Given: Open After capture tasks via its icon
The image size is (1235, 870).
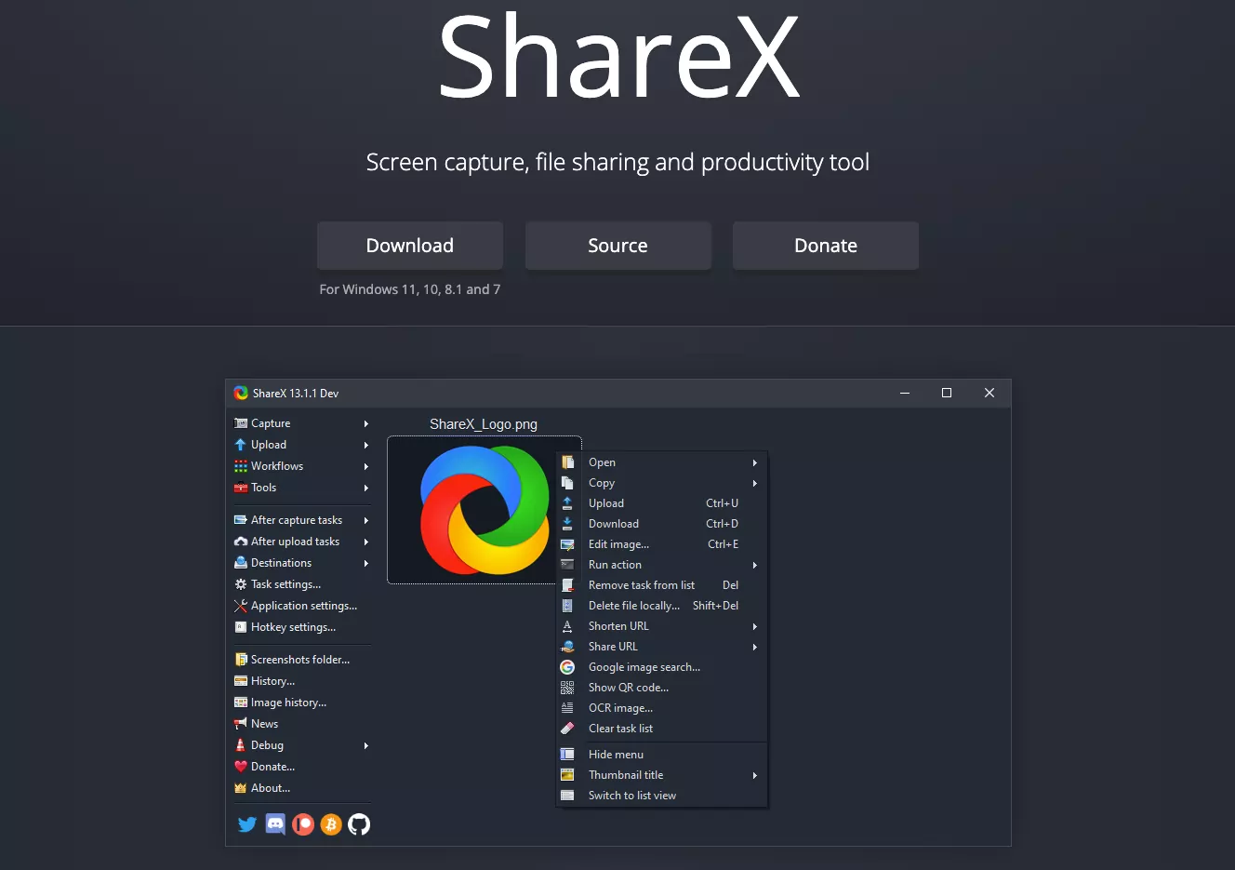Looking at the screenshot, I should pos(241,520).
